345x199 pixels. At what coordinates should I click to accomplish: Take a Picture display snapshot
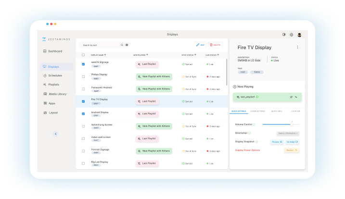tap(277, 142)
